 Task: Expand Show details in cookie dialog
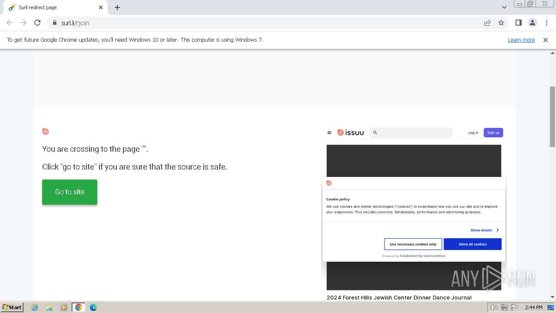(484, 230)
